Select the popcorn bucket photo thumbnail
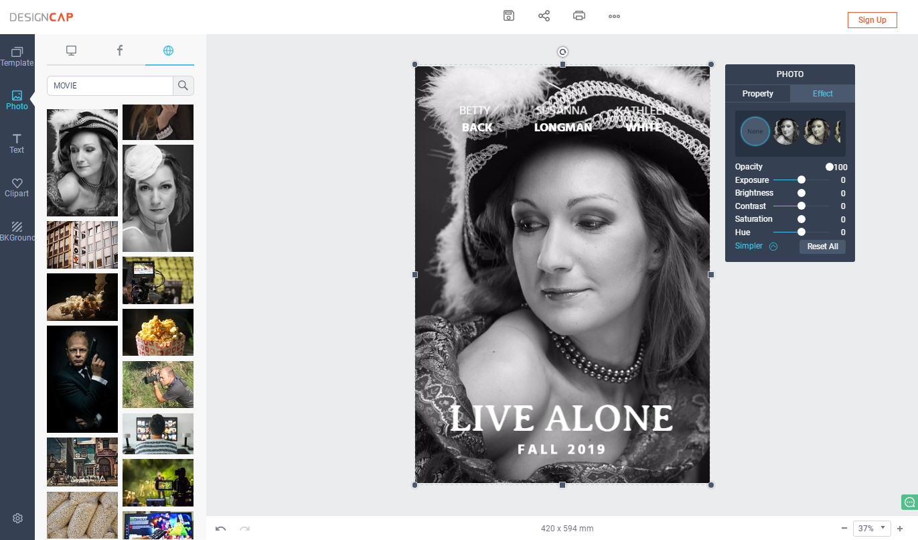Image resolution: width=918 pixels, height=540 pixels. point(158,332)
